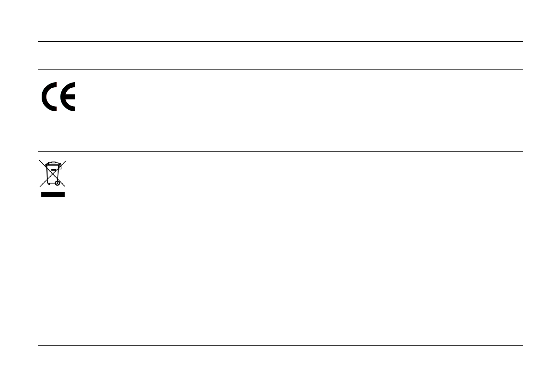
Task: Click the empty header band between top rules
Action: pyautogui.click(x=280, y=56)
